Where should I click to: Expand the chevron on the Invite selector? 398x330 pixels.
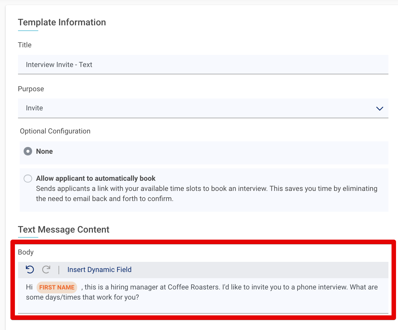pos(379,108)
